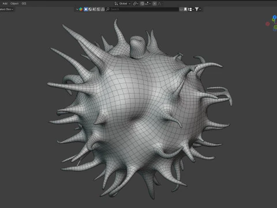The image size is (277, 208).
Task: Open the display mode dropdown
Action: (190, 9)
